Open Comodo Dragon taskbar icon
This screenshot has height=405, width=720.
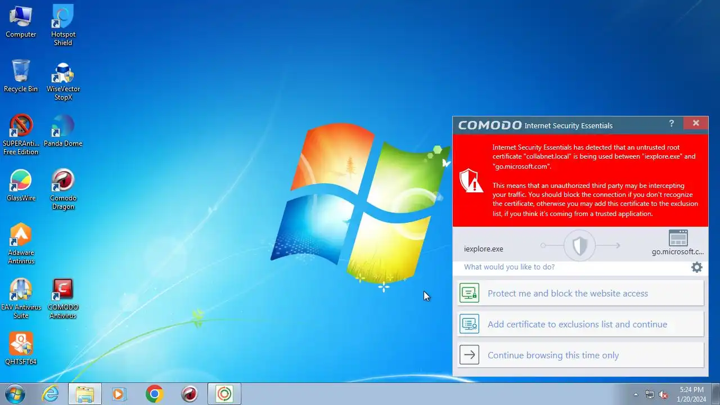click(x=190, y=394)
